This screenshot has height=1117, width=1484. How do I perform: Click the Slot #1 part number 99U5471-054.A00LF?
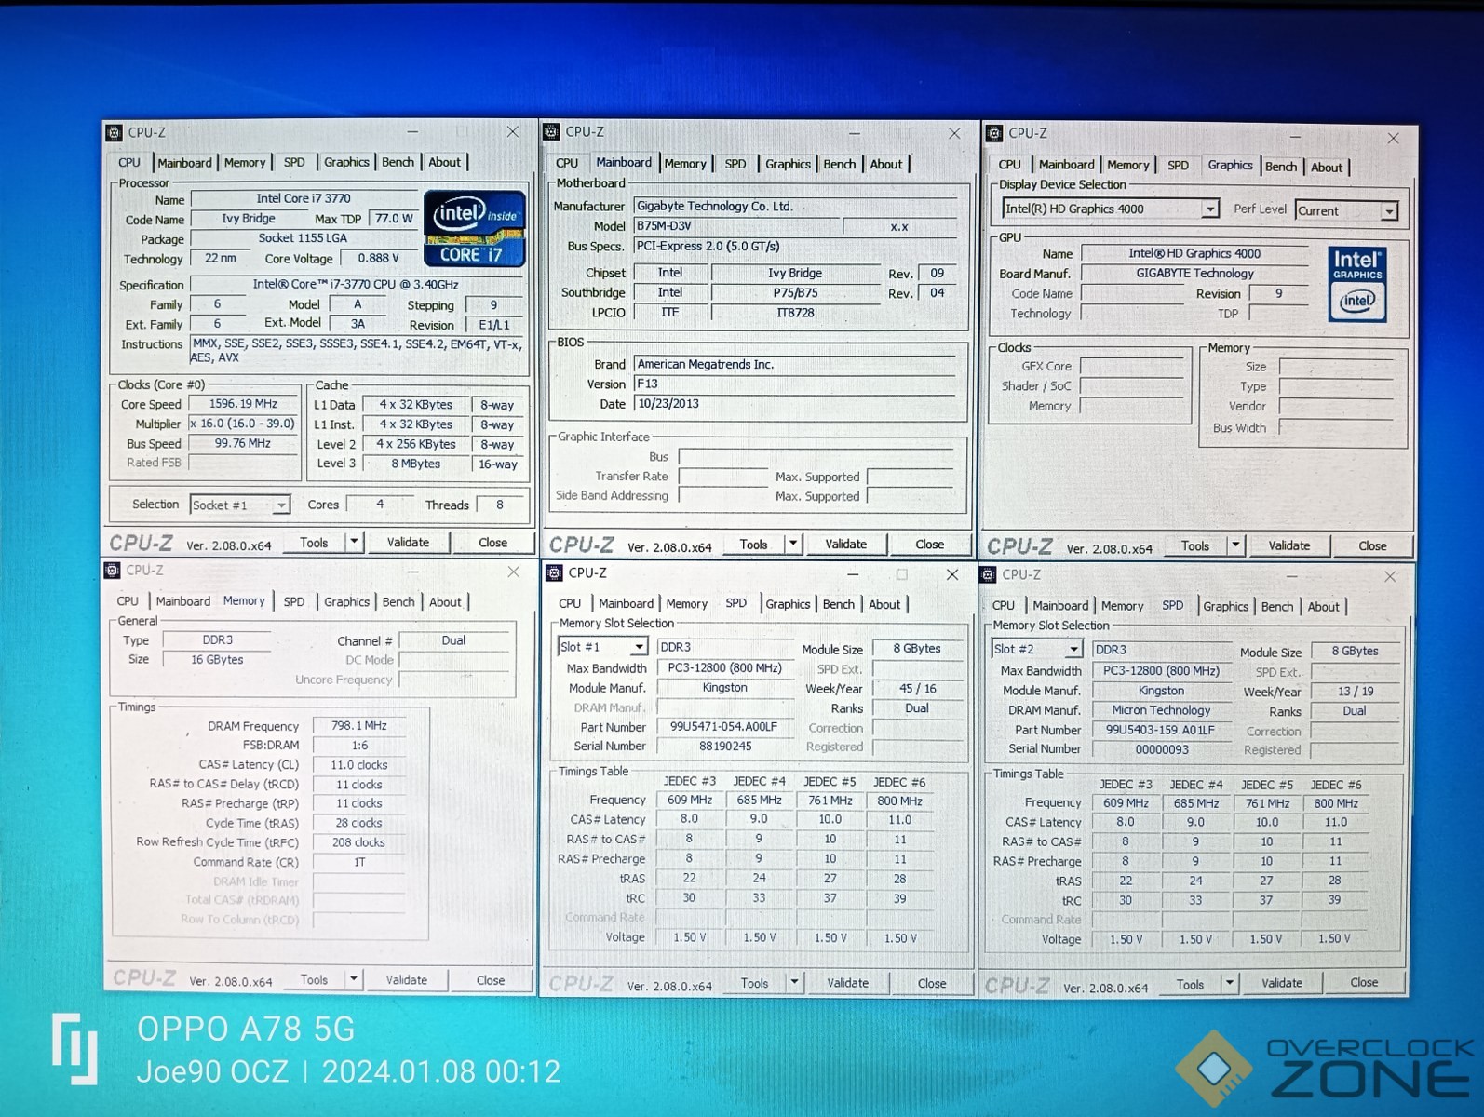point(724,726)
